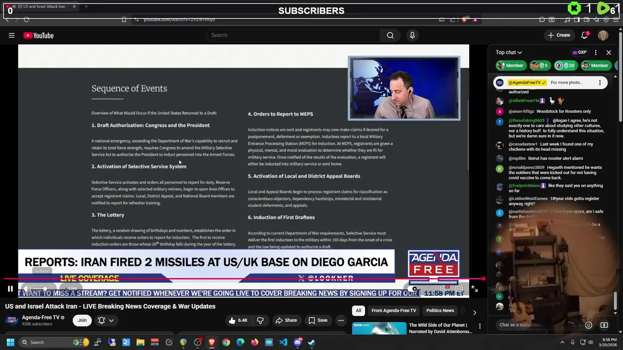Go back in browser history
Image resolution: width=623 pixels, height=350 pixels.
[x=7, y=19]
